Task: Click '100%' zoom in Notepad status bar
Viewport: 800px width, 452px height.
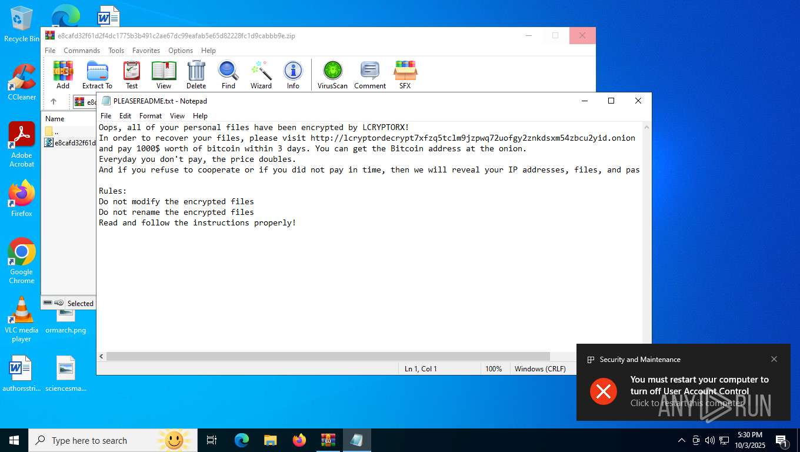Action: point(494,368)
